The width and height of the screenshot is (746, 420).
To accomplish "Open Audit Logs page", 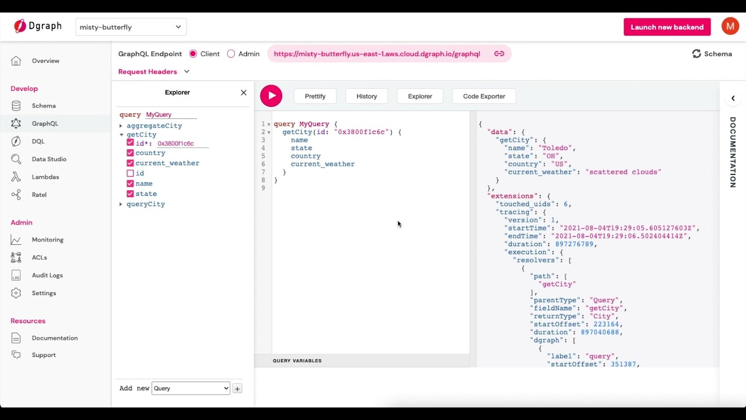I will 47,275.
